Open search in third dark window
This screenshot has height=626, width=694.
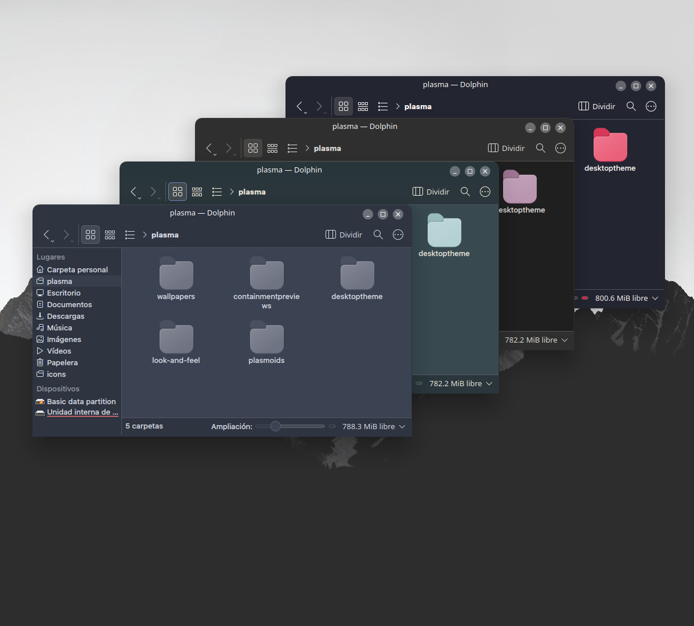point(540,149)
